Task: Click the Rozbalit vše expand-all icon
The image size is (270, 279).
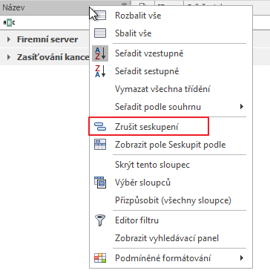Action: click(100, 16)
